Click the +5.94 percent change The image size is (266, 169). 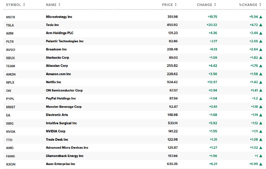click(253, 17)
